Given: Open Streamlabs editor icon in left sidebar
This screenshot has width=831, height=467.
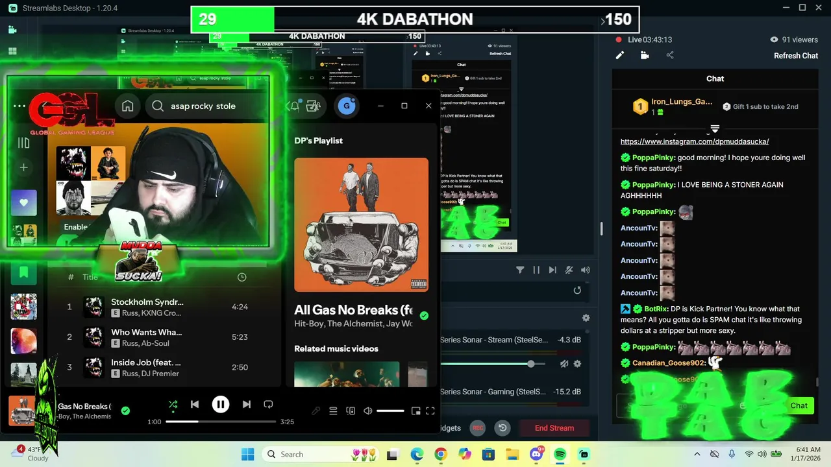Looking at the screenshot, I should point(12,29).
